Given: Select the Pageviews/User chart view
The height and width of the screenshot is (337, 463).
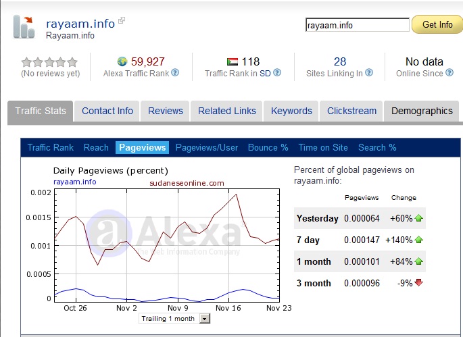Looking at the screenshot, I should point(207,147).
